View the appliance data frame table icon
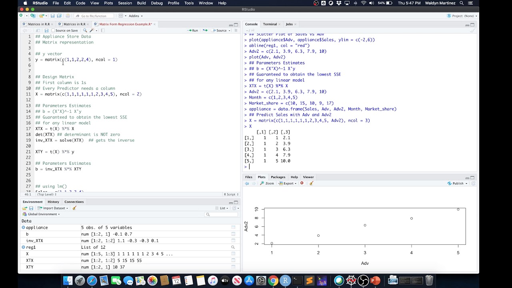The height and width of the screenshot is (288, 512). click(x=233, y=228)
